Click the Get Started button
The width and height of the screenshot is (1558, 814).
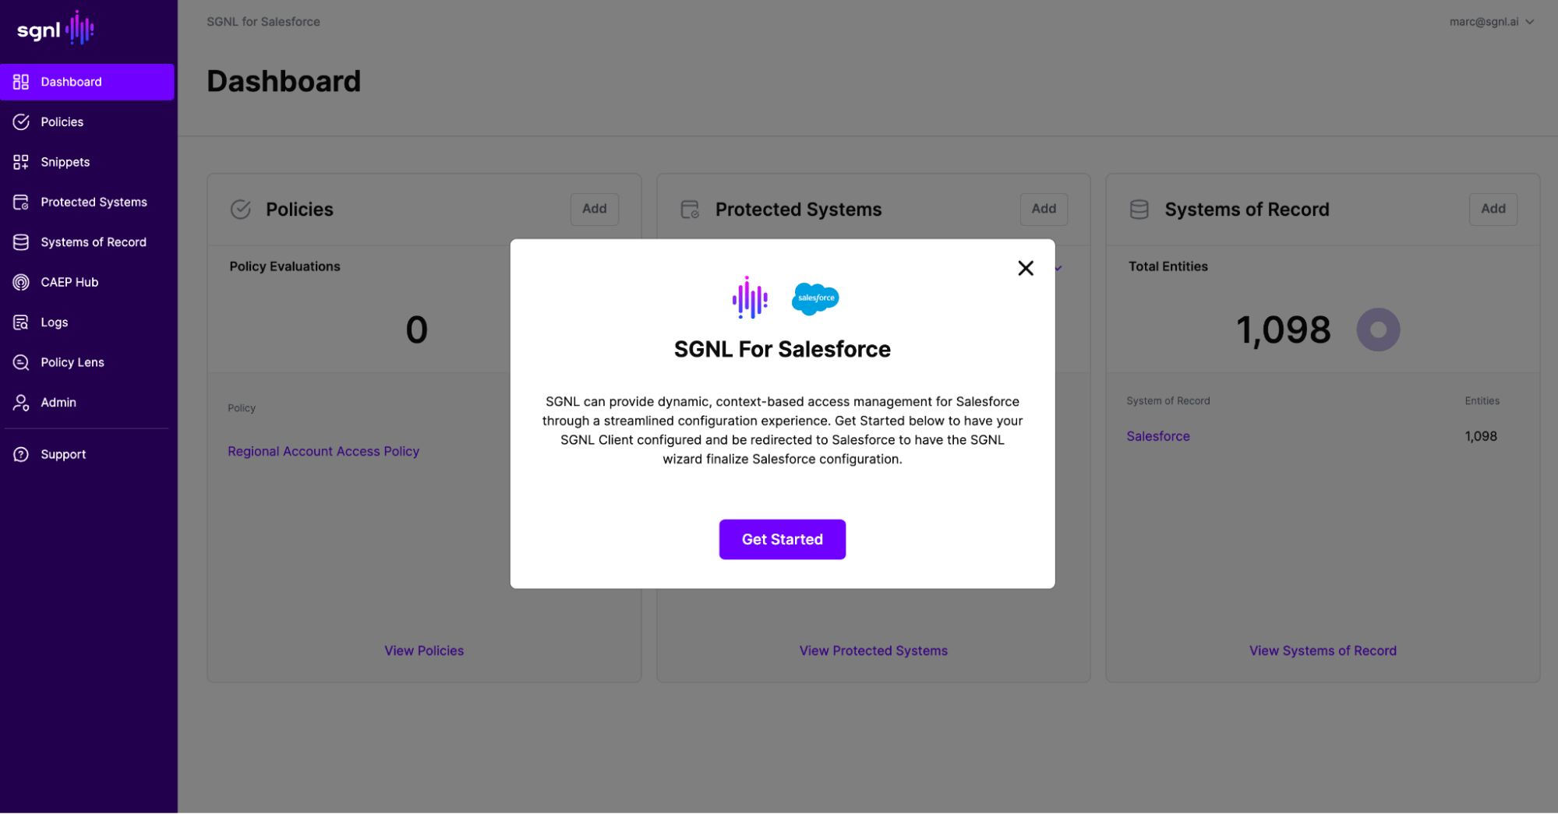pos(782,539)
